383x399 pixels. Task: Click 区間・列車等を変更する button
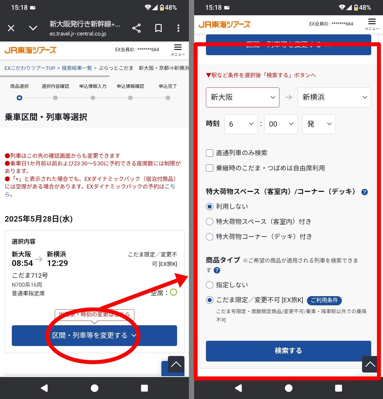point(94,335)
